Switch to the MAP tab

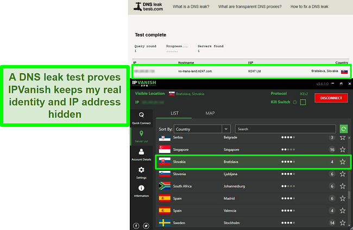tap(210, 113)
